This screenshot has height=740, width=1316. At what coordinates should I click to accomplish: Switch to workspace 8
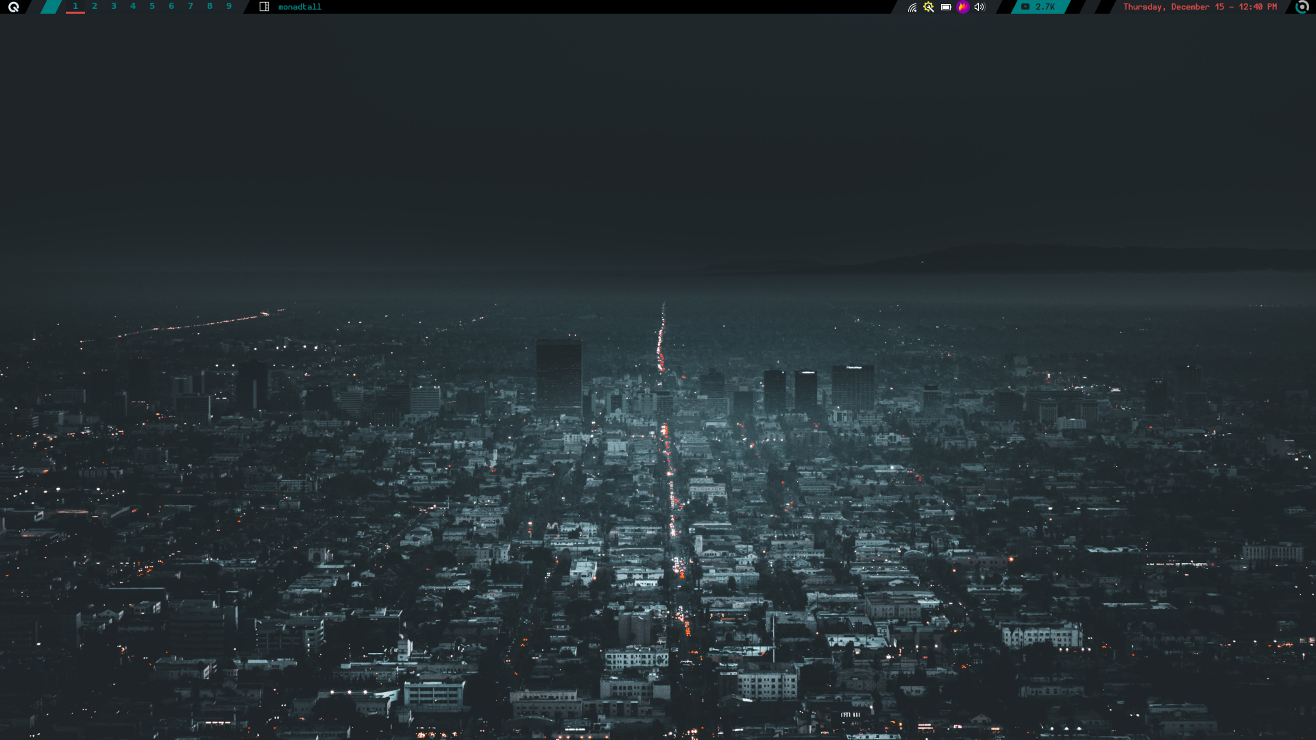210,6
